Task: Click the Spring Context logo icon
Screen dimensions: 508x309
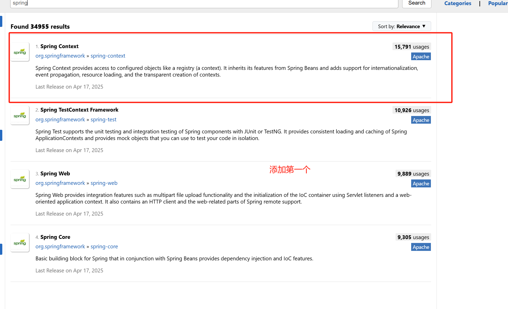Action: (x=20, y=52)
